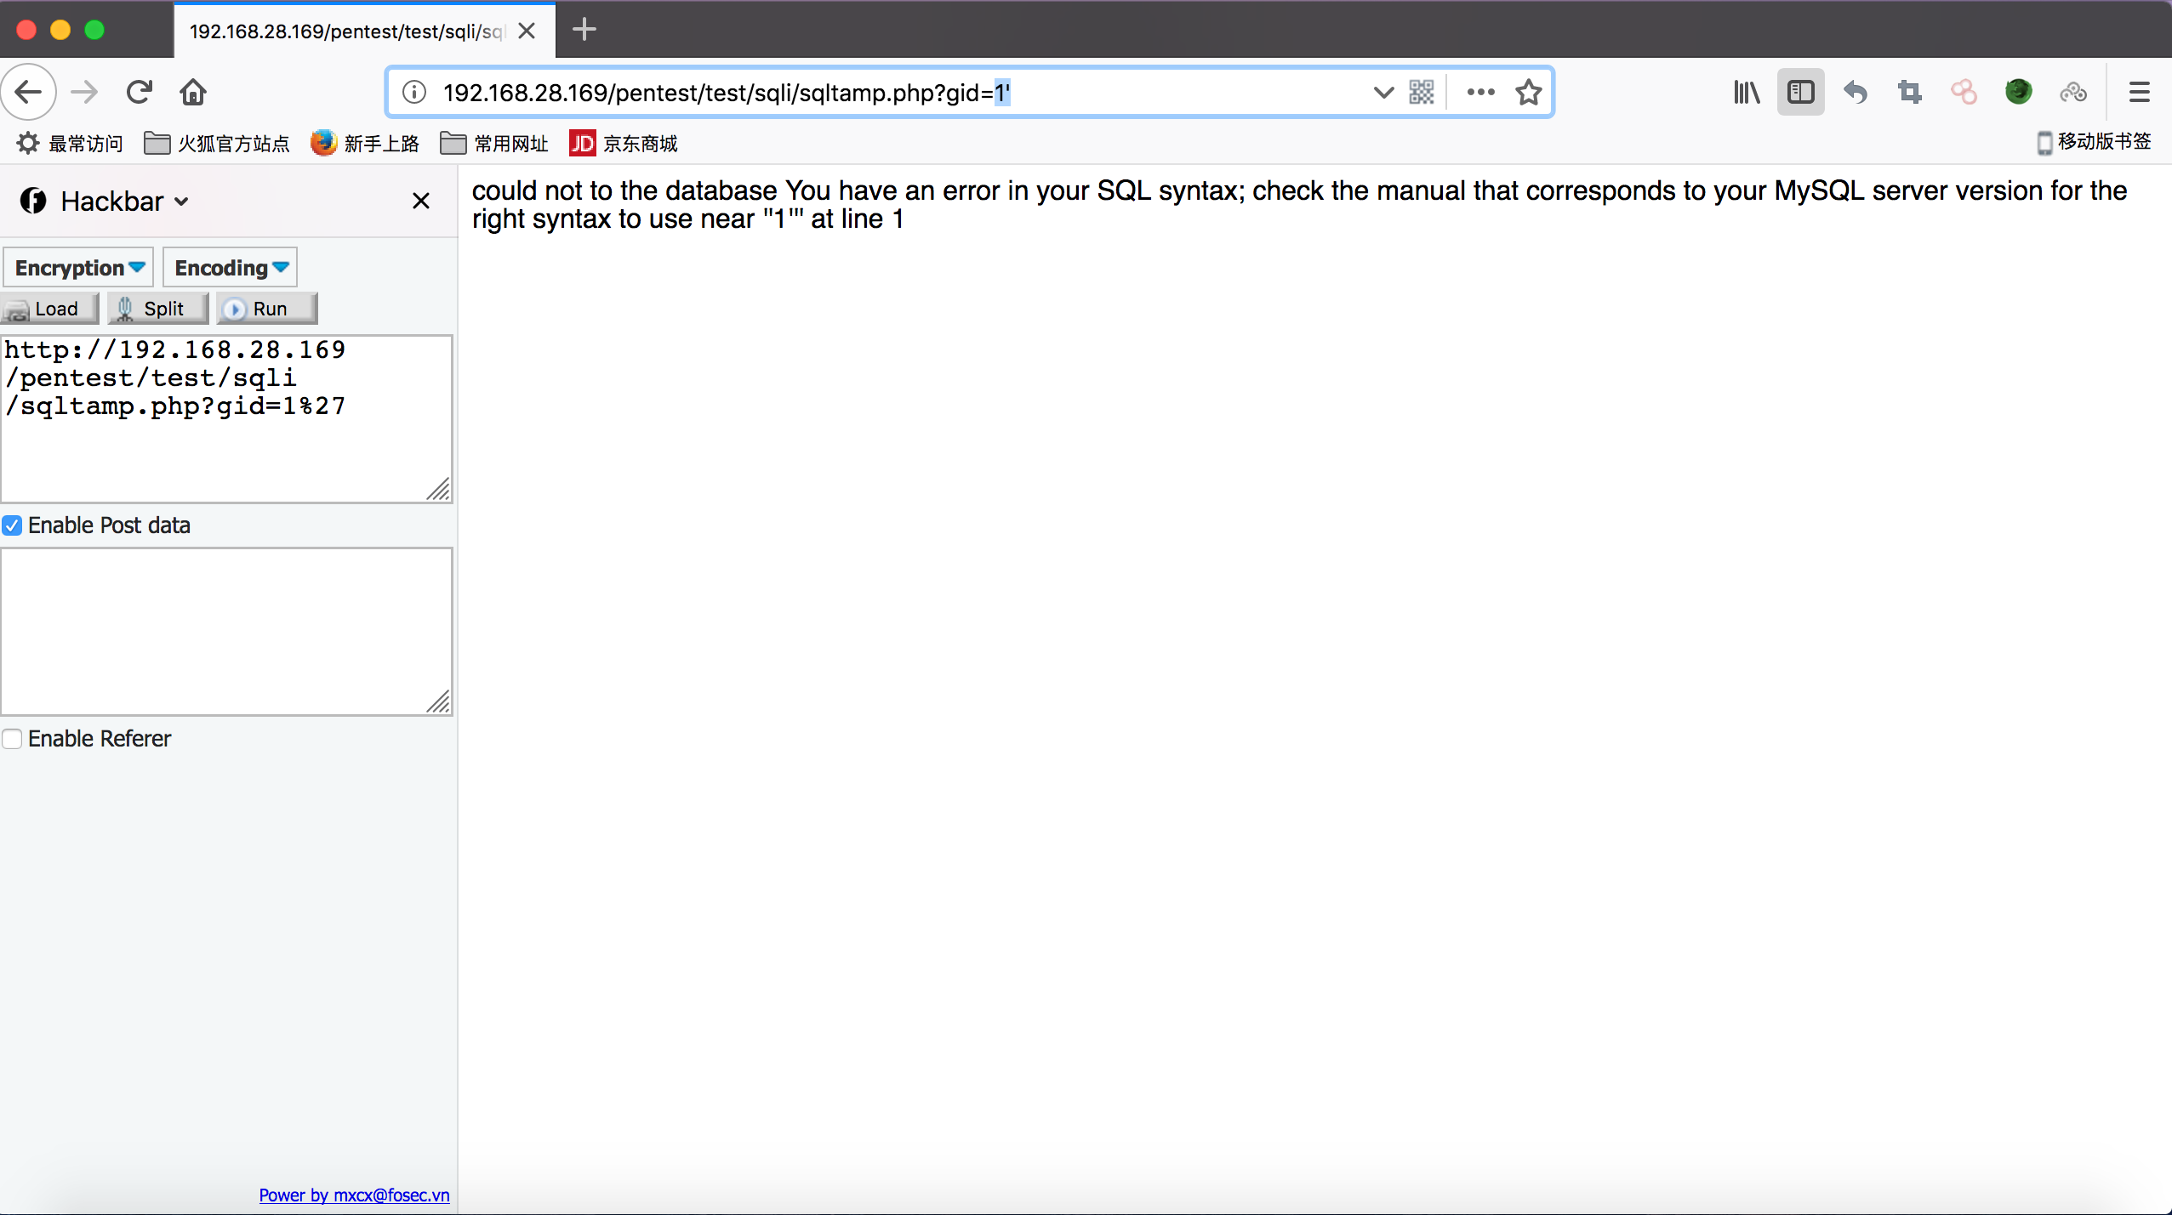Open the crop screenshot toolbar icon

pos(1910,92)
